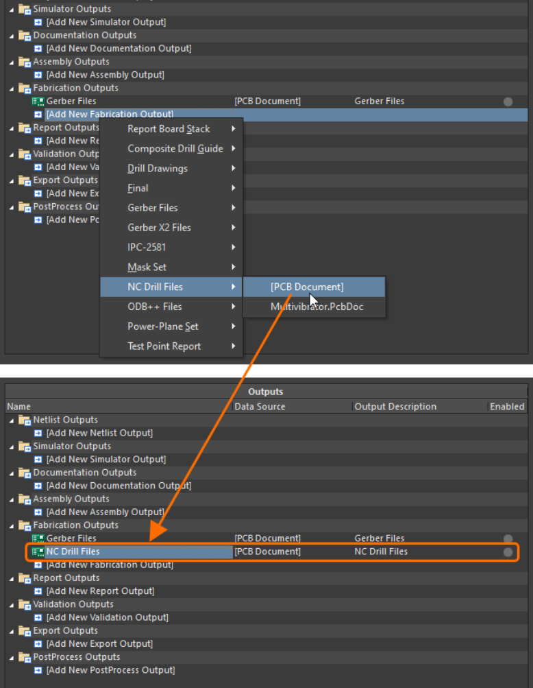
Task: Collapse the Netlist Outputs tree group
Action: (12, 420)
